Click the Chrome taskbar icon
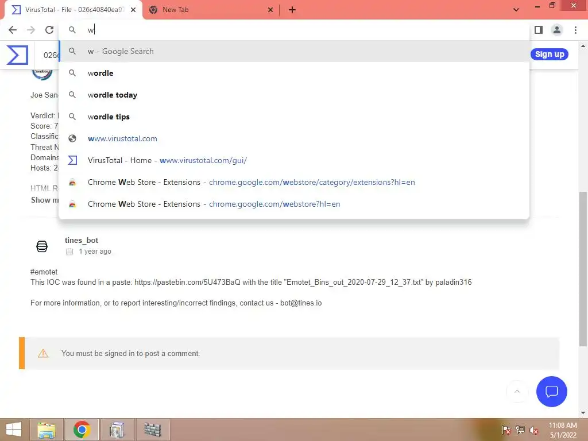The height and width of the screenshot is (441, 588). click(82, 430)
